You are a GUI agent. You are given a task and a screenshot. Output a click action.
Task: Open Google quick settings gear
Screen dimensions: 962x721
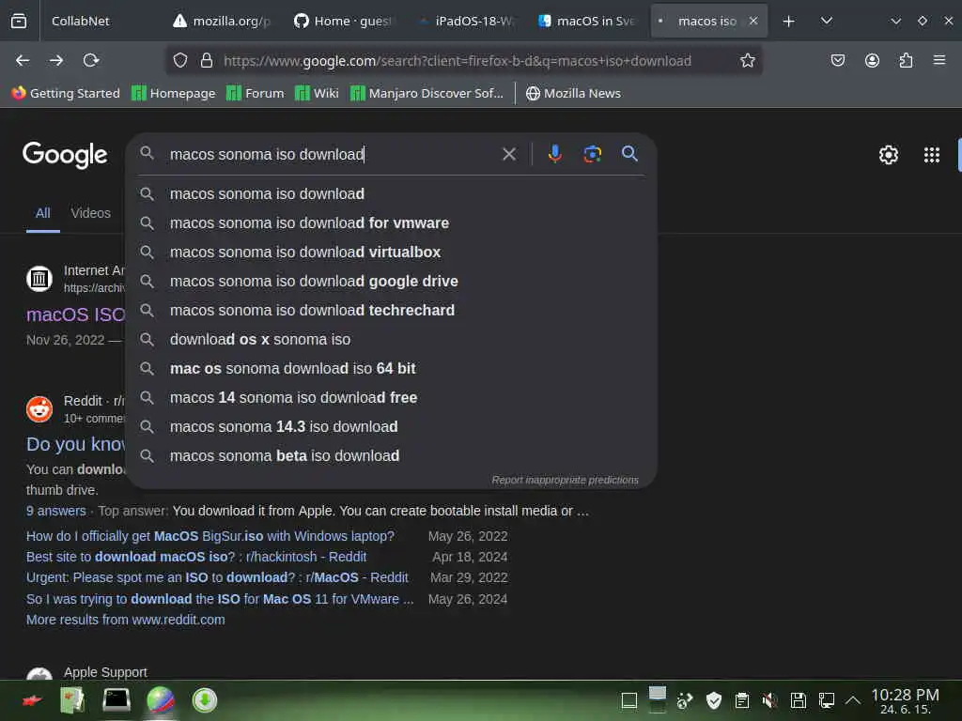[889, 155]
